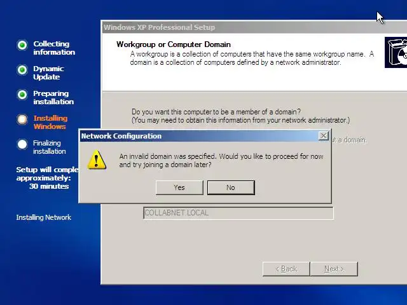Click Yes in Network Configuration dialog
The width and height of the screenshot is (407, 305).
179,187
